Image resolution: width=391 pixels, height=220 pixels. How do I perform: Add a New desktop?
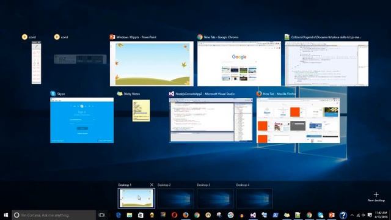pos(376,197)
